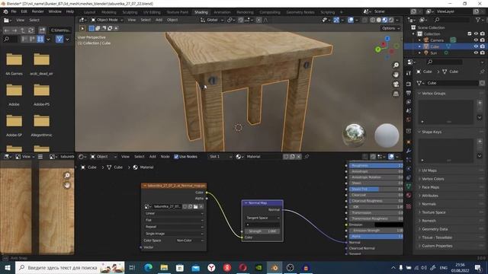Open the Output properties tab icon
The image size is (488, 274).
[x=409, y=93]
